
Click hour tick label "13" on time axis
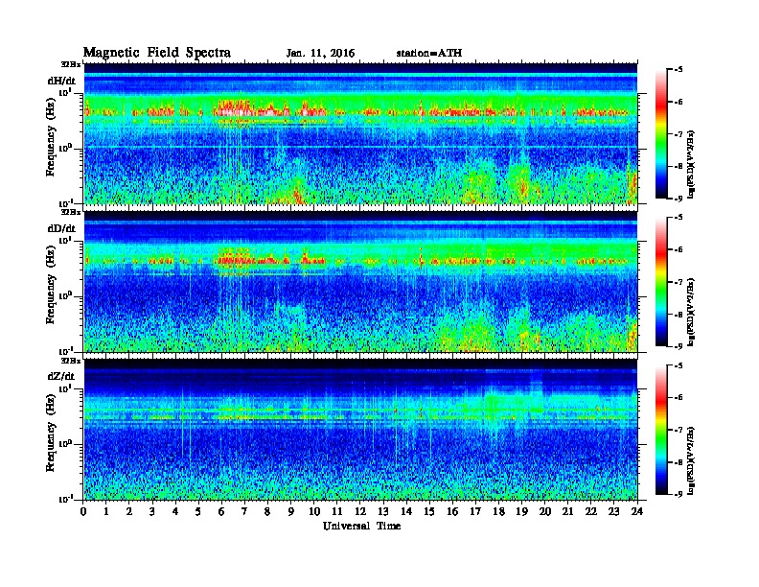[x=383, y=512]
